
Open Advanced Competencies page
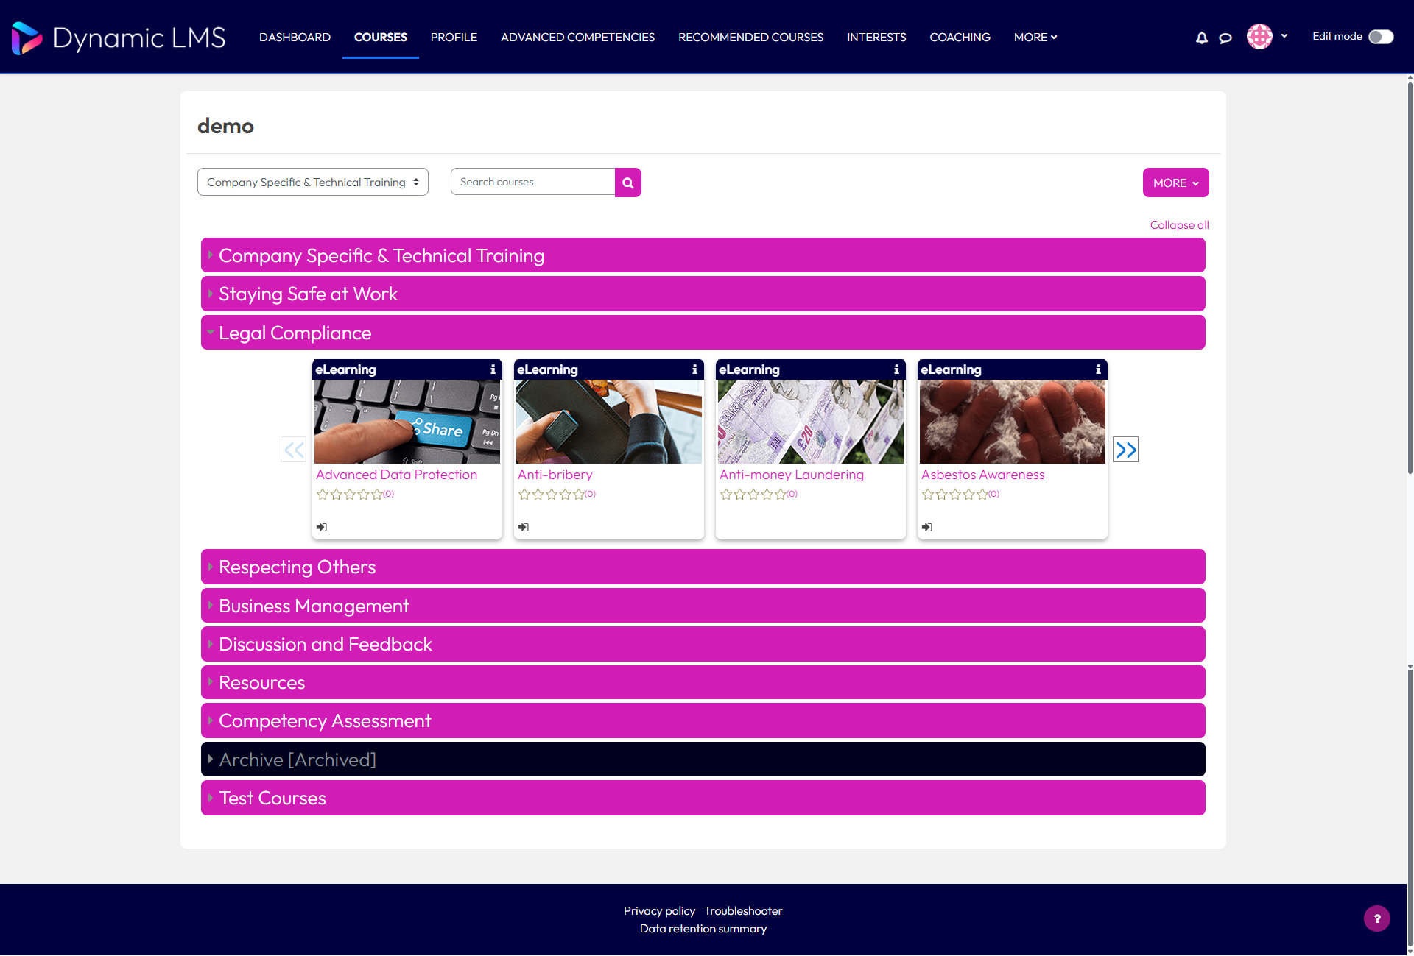click(x=577, y=38)
